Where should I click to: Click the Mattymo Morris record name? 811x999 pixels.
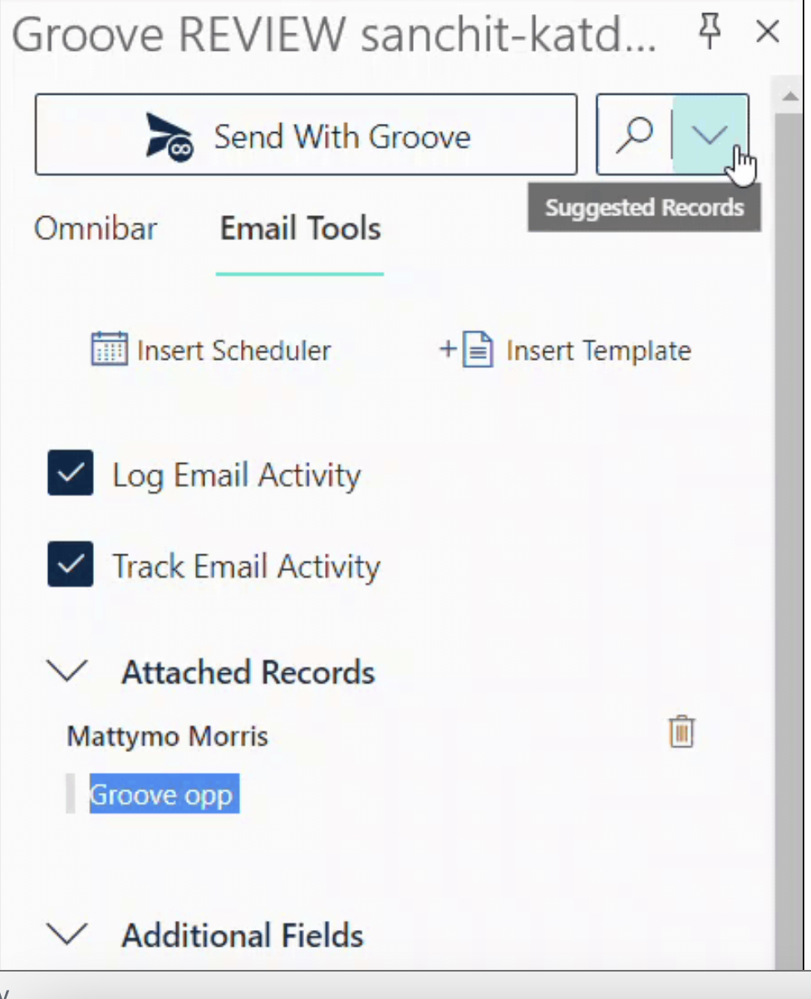(x=168, y=736)
